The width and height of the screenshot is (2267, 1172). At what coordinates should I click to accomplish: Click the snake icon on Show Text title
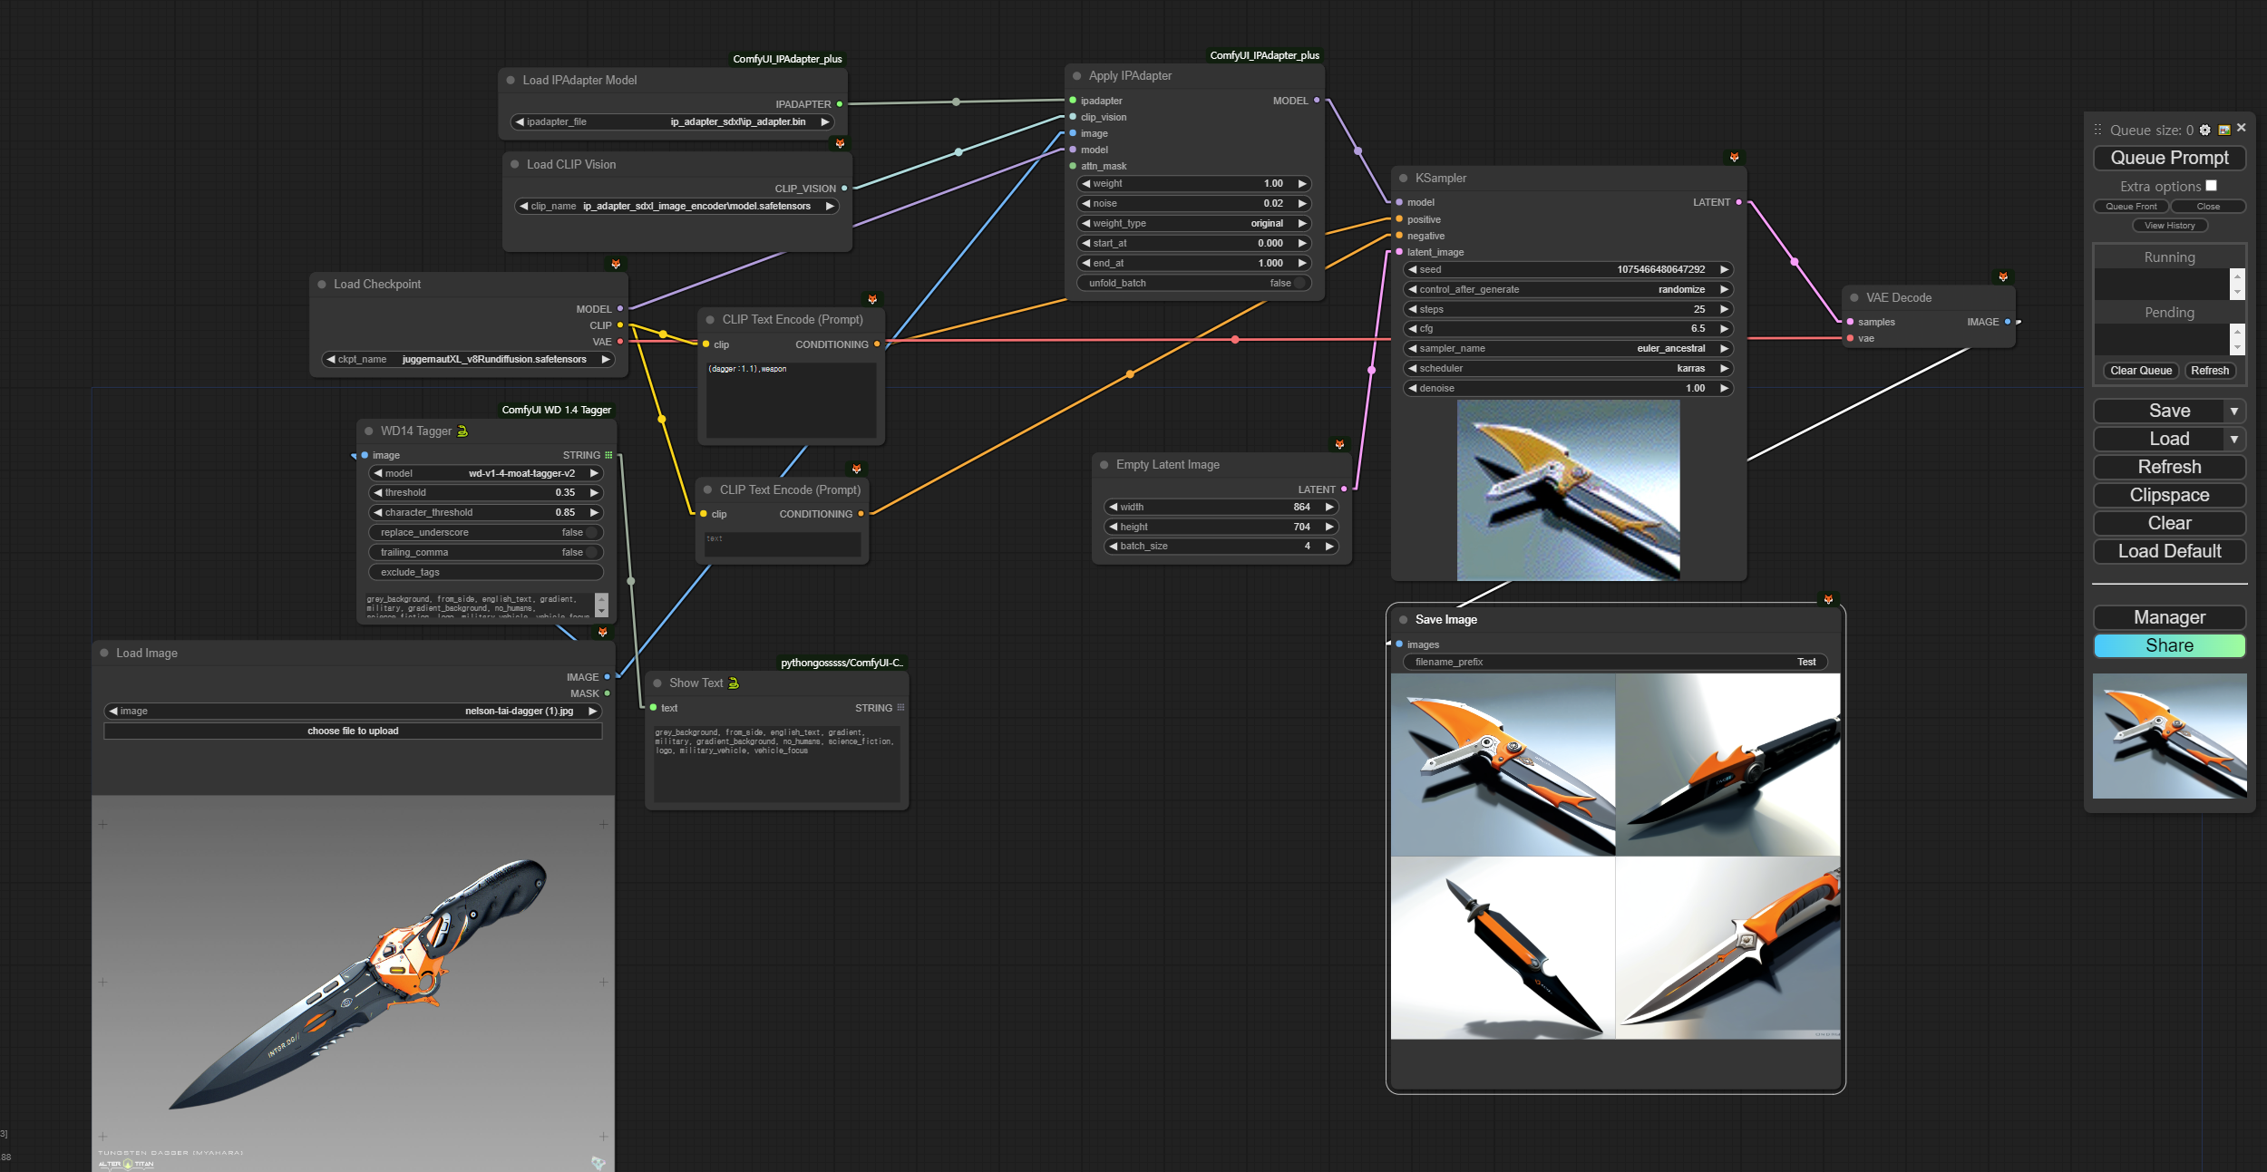coord(734,683)
